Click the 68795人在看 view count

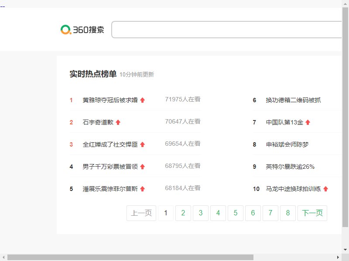tap(183, 166)
